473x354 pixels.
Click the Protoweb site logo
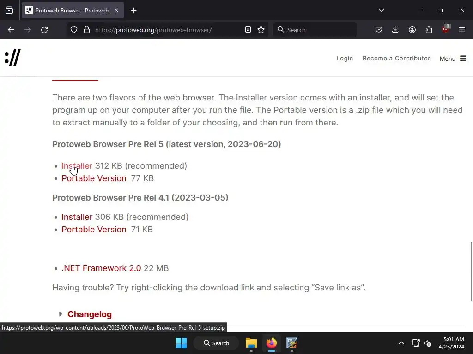point(12,58)
